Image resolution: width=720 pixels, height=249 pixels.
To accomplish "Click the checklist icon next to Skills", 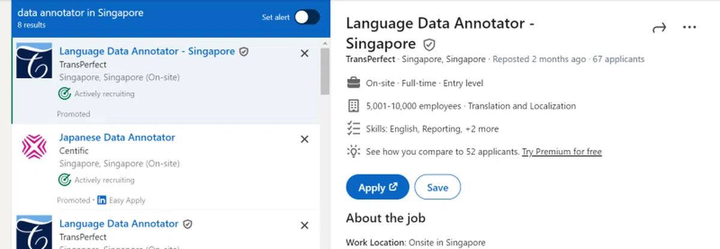I will click(353, 129).
